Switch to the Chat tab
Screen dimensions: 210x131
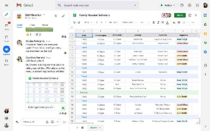point(19,25)
